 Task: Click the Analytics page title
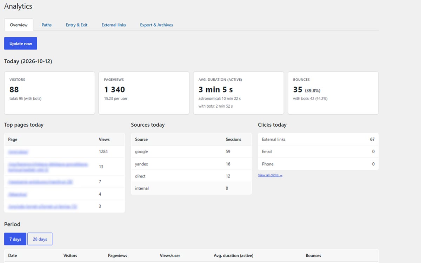[x=18, y=6]
